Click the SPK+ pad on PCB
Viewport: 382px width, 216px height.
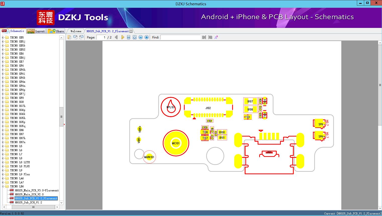(319, 135)
